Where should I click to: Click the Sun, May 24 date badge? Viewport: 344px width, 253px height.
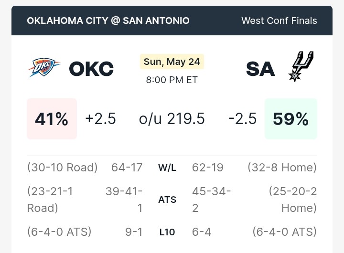[172, 62]
